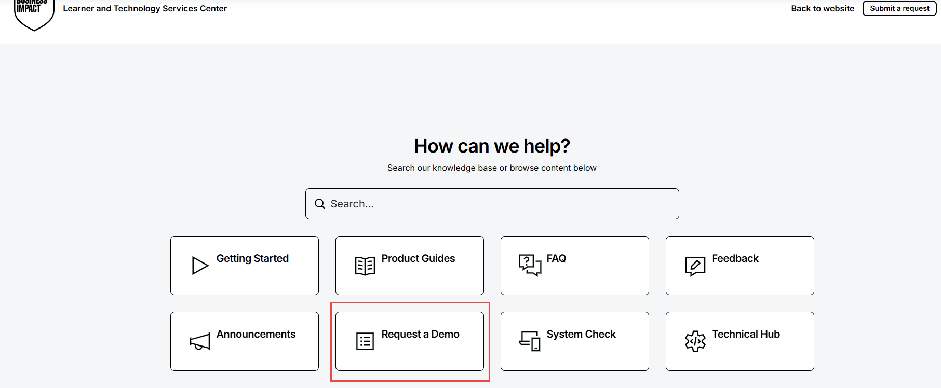
Task: Go back to website via header link
Action: click(x=822, y=8)
